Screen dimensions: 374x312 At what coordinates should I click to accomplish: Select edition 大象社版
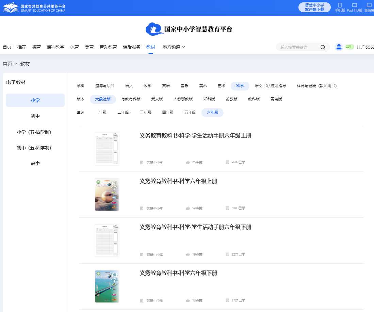[x=103, y=99]
